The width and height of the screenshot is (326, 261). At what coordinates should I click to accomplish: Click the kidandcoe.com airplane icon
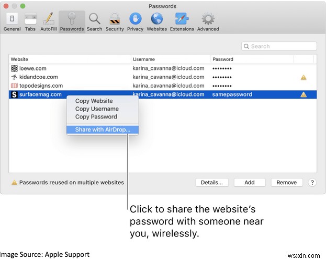pyautogui.click(x=14, y=77)
